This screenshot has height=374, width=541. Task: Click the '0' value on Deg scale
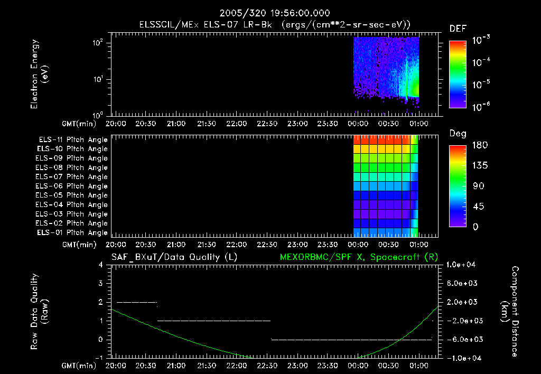coord(475,227)
